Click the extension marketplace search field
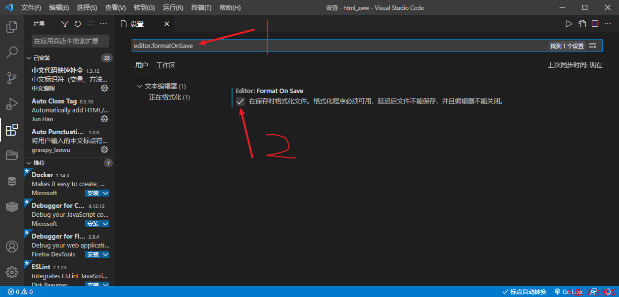 tap(70, 41)
